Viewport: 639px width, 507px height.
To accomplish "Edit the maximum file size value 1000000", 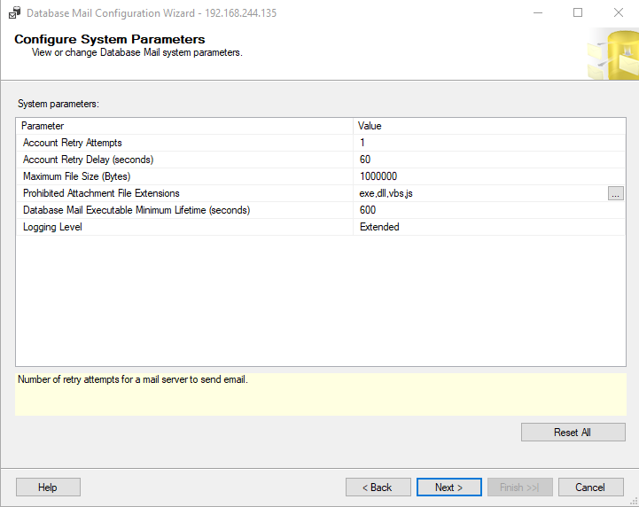I will (488, 176).
